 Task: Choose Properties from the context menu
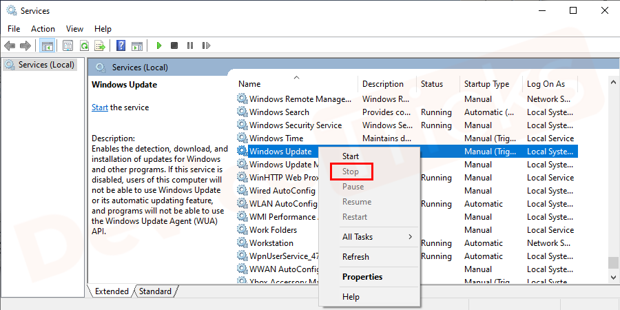(x=362, y=277)
